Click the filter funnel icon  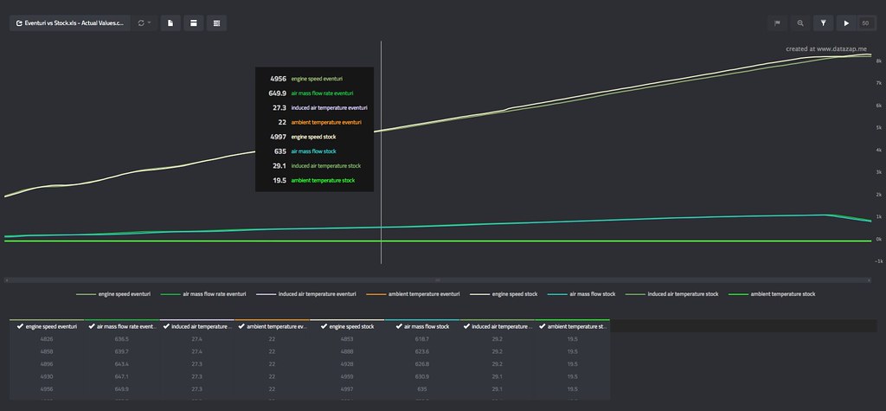pos(824,23)
